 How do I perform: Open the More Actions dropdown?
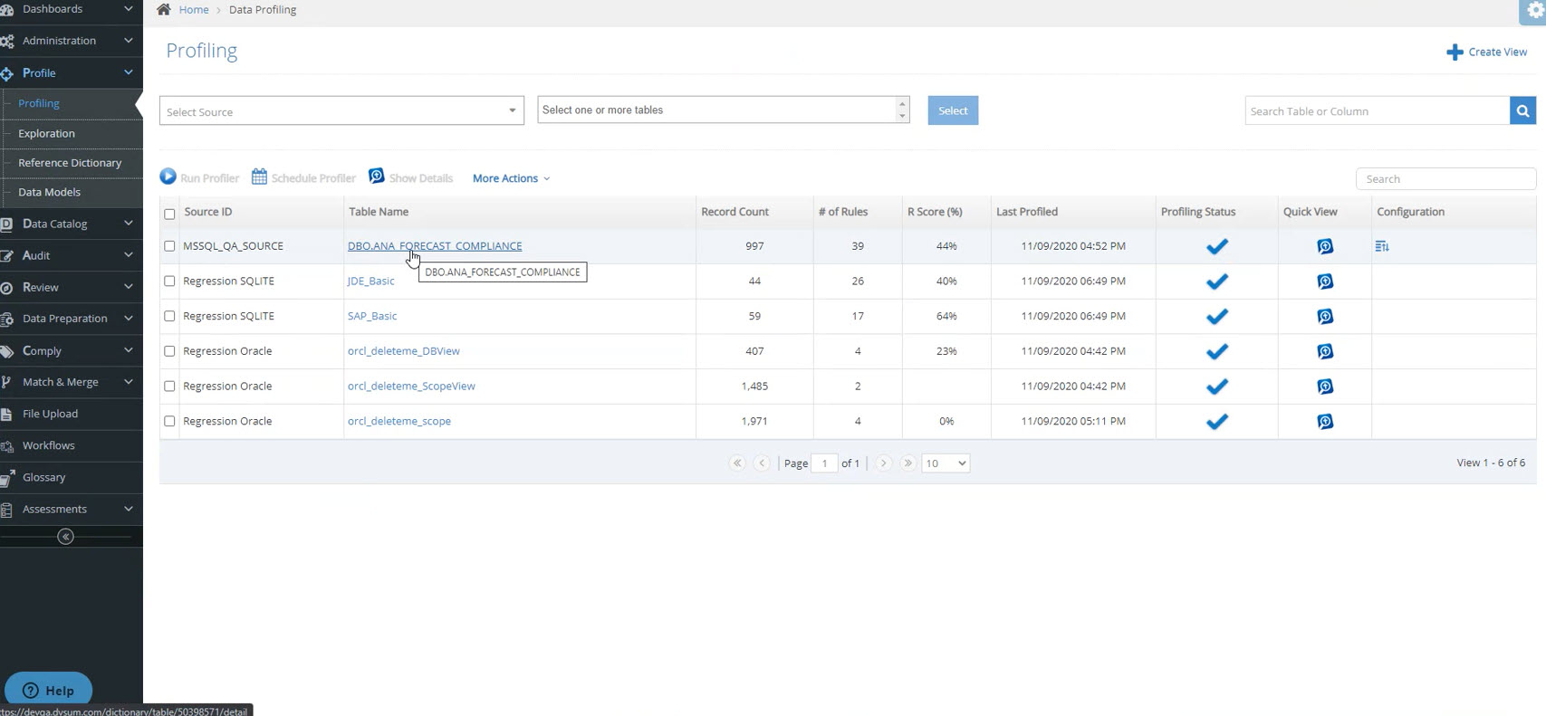[x=511, y=178]
